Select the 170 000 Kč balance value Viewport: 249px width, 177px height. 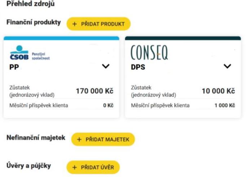95,91
